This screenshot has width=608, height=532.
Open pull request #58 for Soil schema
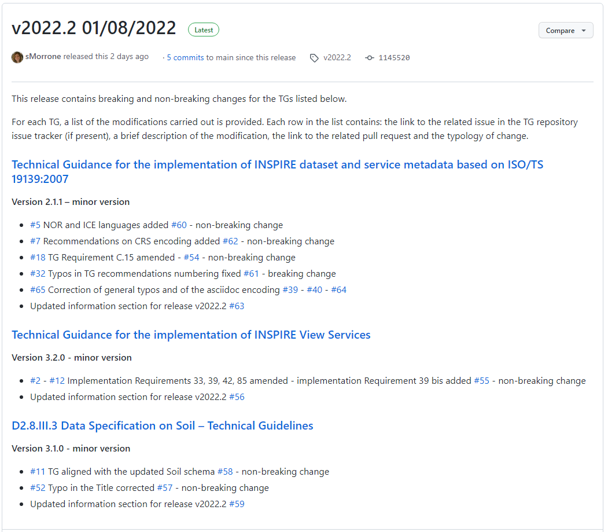tap(225, 472)
